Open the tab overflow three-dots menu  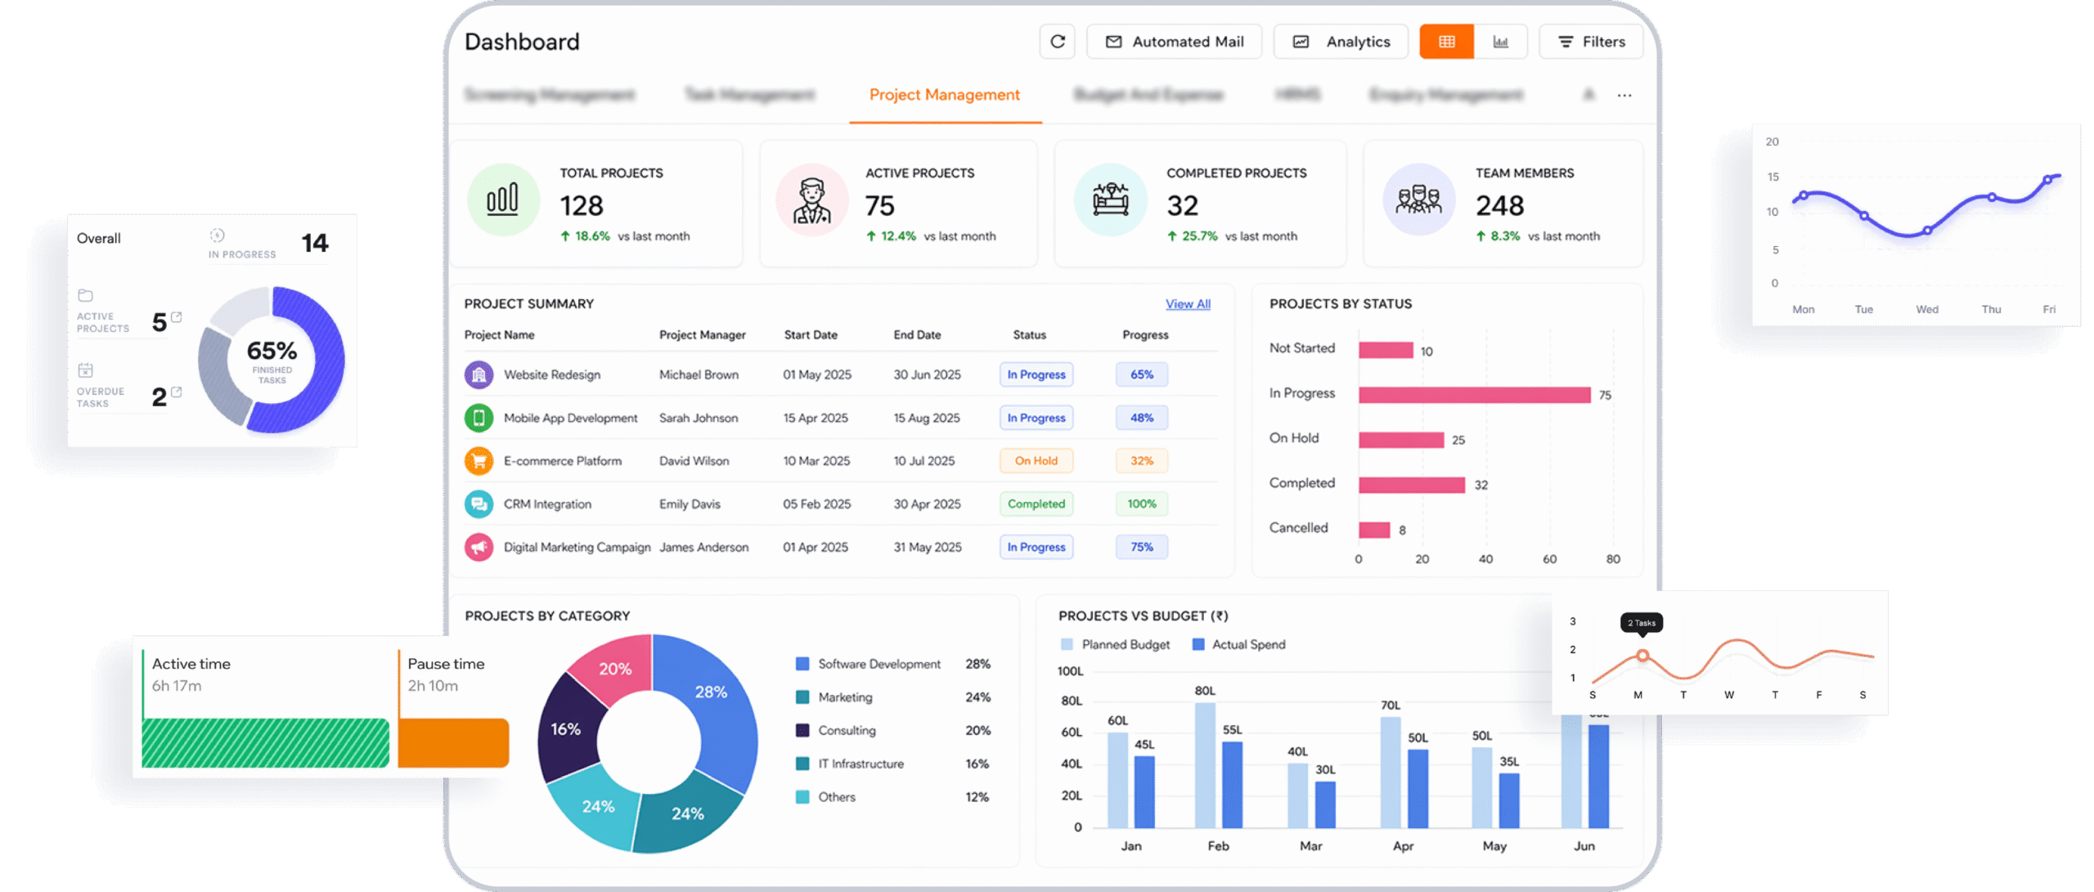coord(1624,96)
